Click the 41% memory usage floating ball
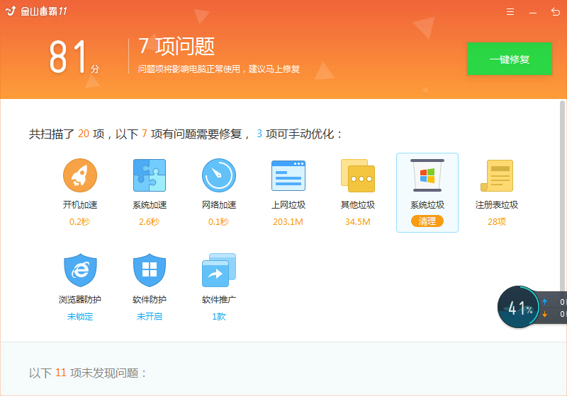Image resolution: width=567 pixels, height=396 pixels. coord(520,308)
